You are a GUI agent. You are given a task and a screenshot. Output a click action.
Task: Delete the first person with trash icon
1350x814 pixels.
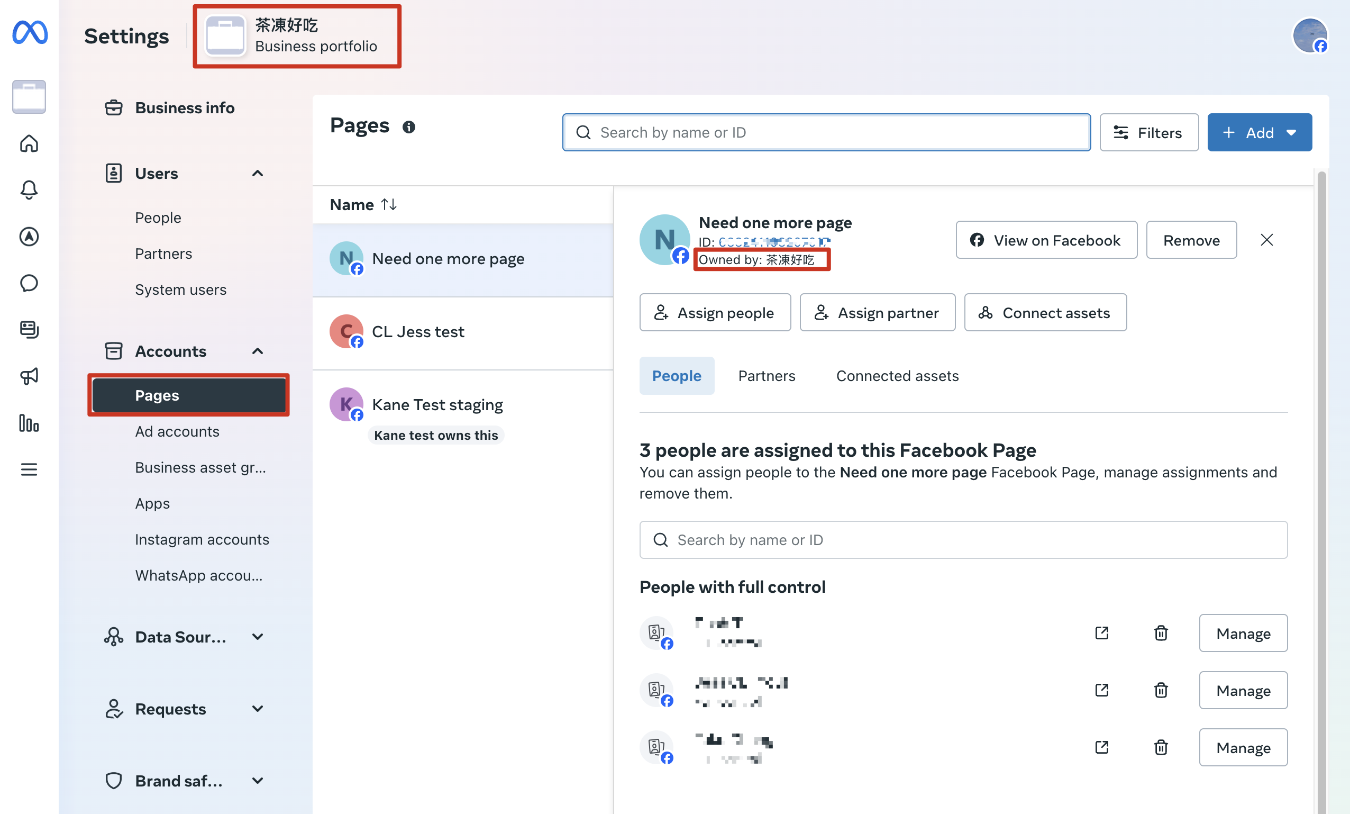click(x=1161, y=632)
